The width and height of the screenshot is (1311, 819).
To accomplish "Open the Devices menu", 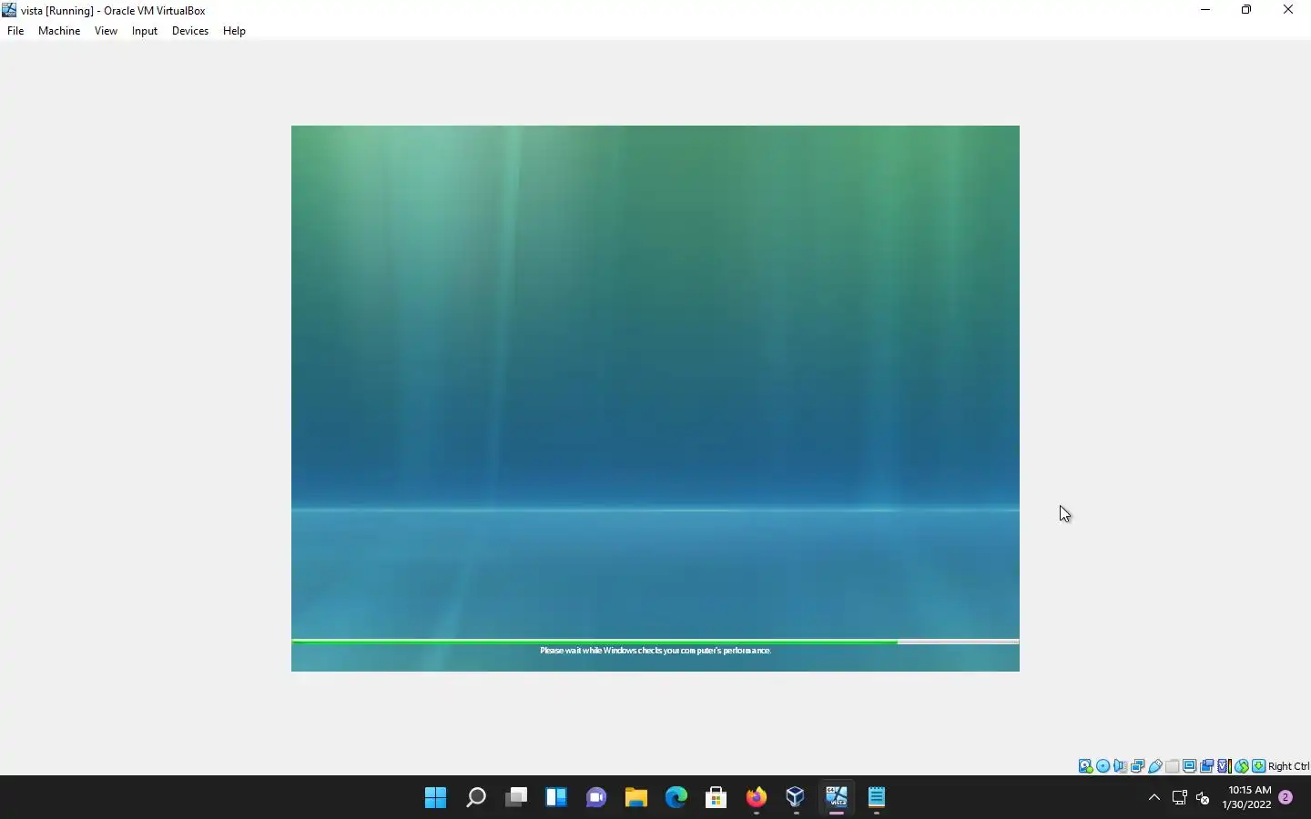I will (x=190, y=31).
